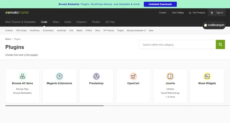This screenshot has height=123, width=230.
Task: Click the green search magnifier button
Action: (x=220, y=44)
